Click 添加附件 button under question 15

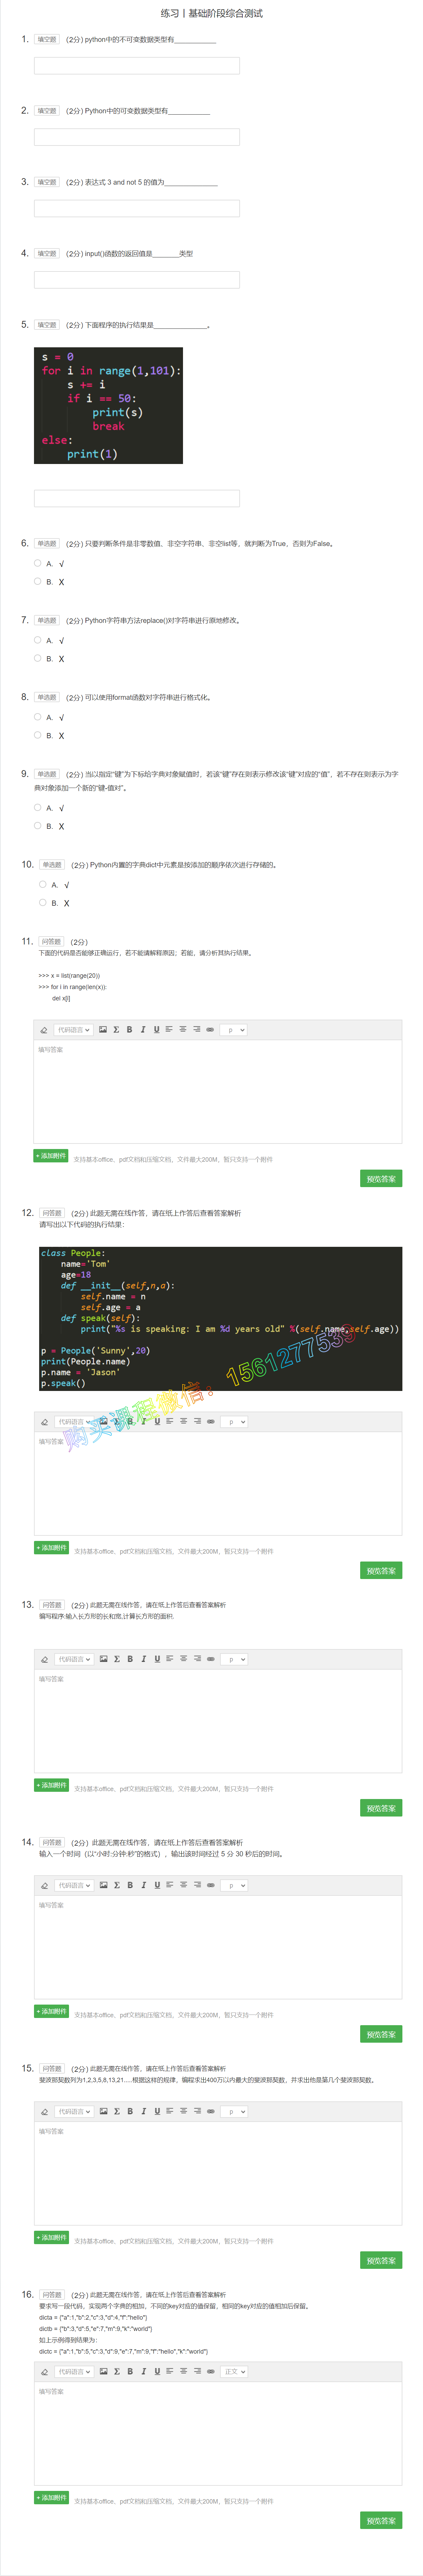point(52,2237)
